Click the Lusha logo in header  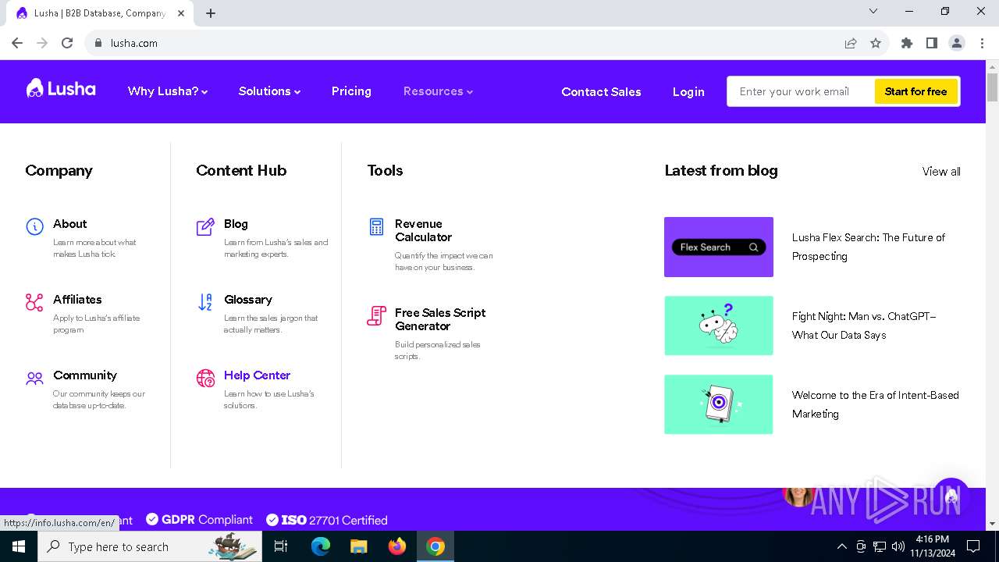click(x=61, y=88)
